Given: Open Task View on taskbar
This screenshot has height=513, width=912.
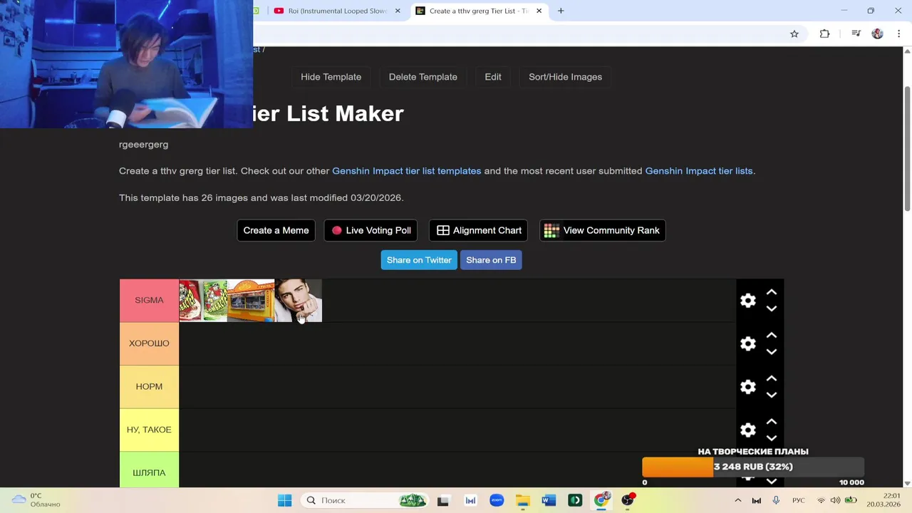Looking at the screenshot, I should (x=442, y=500).
